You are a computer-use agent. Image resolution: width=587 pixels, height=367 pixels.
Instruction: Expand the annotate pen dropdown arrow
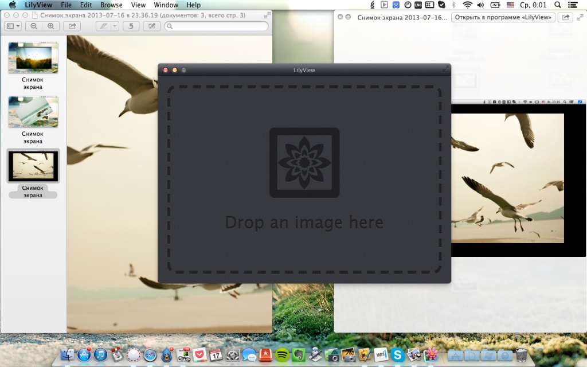tap(115, 26)
